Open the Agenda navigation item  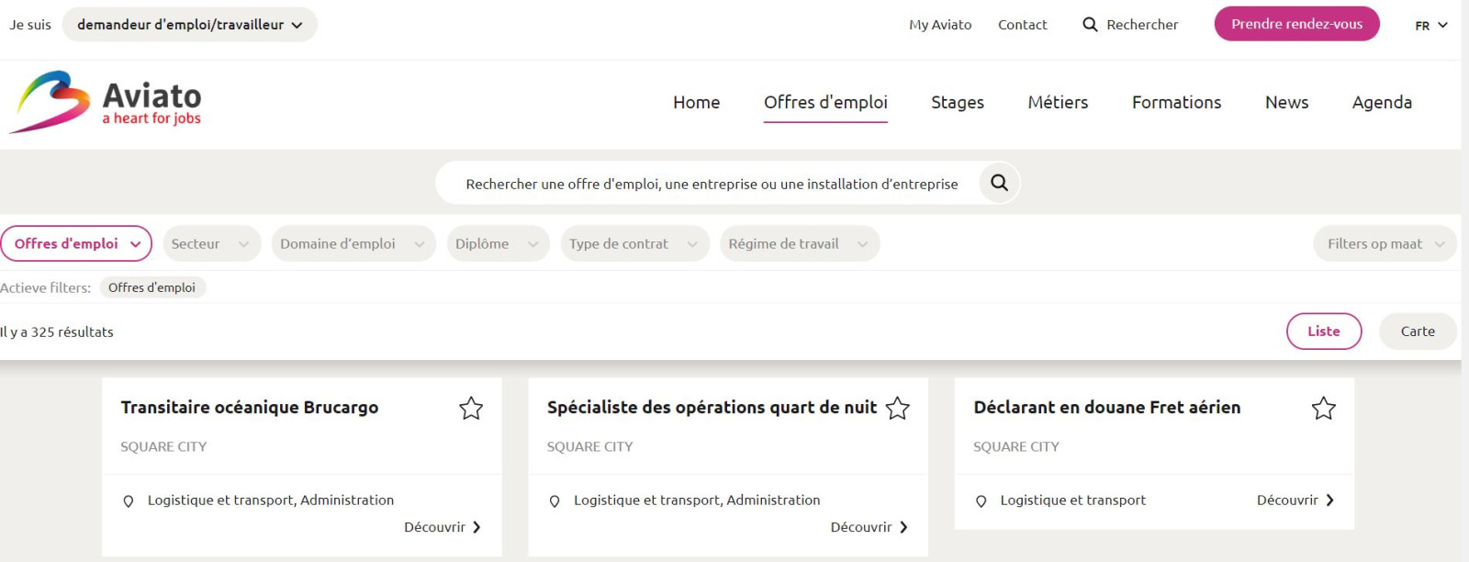1382,102
